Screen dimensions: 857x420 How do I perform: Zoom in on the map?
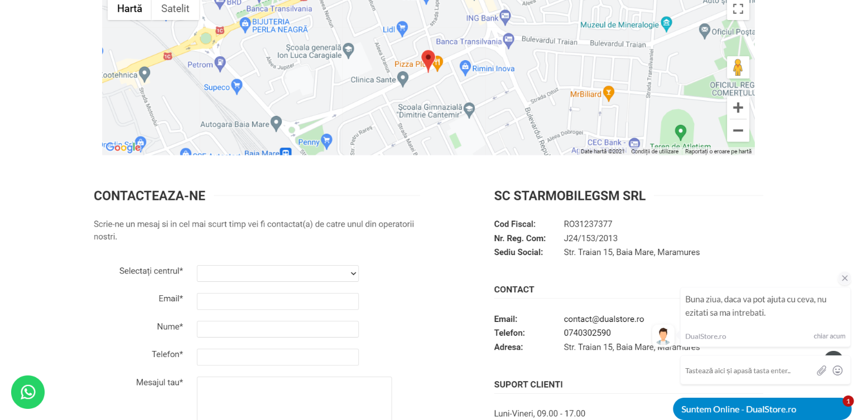(738, 108)
